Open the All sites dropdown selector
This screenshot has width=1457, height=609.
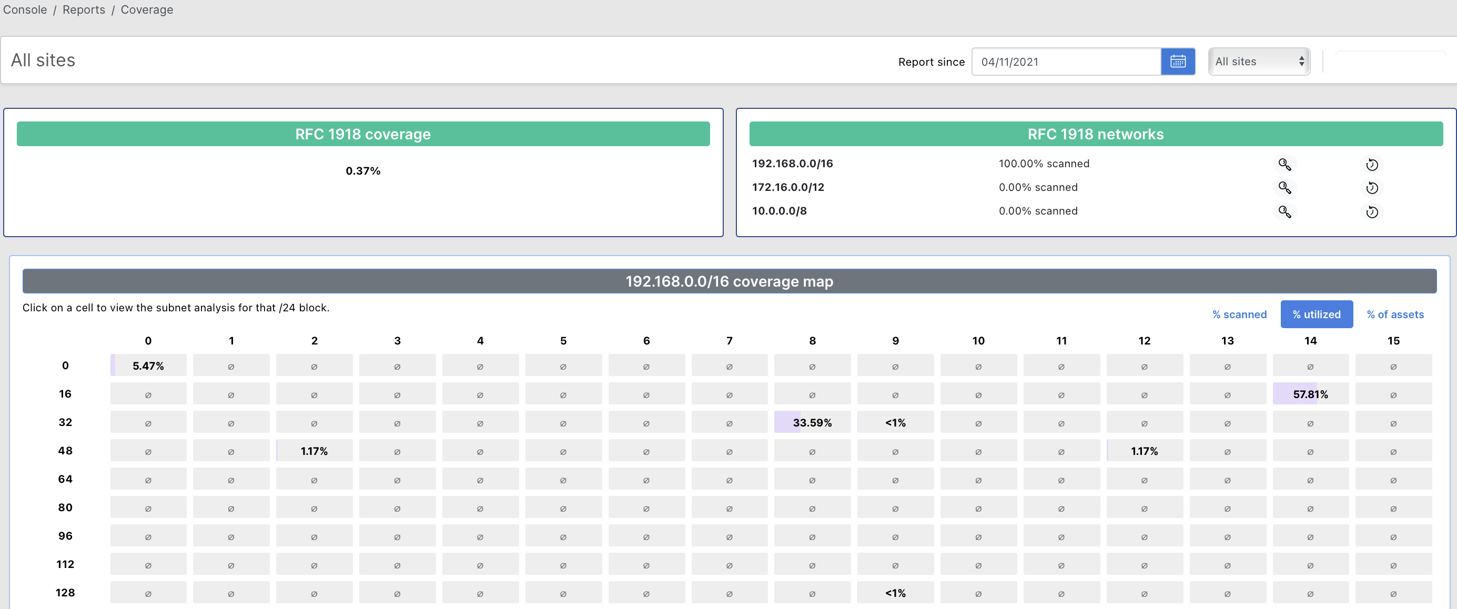click(1259, 61)
